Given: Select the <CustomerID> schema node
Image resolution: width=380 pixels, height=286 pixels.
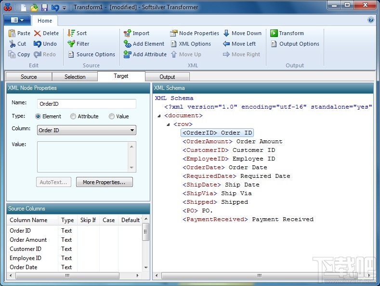Looking at the screenshot, I should [229, 150].
